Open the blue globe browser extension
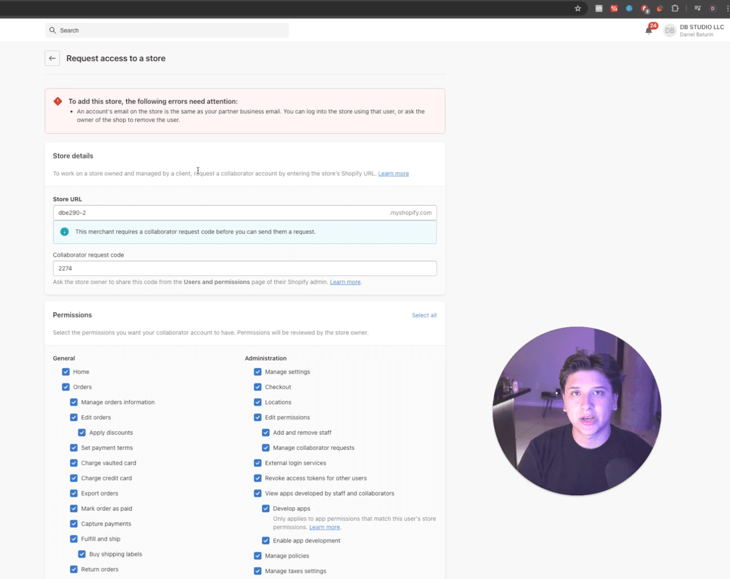 click(629, 8)
